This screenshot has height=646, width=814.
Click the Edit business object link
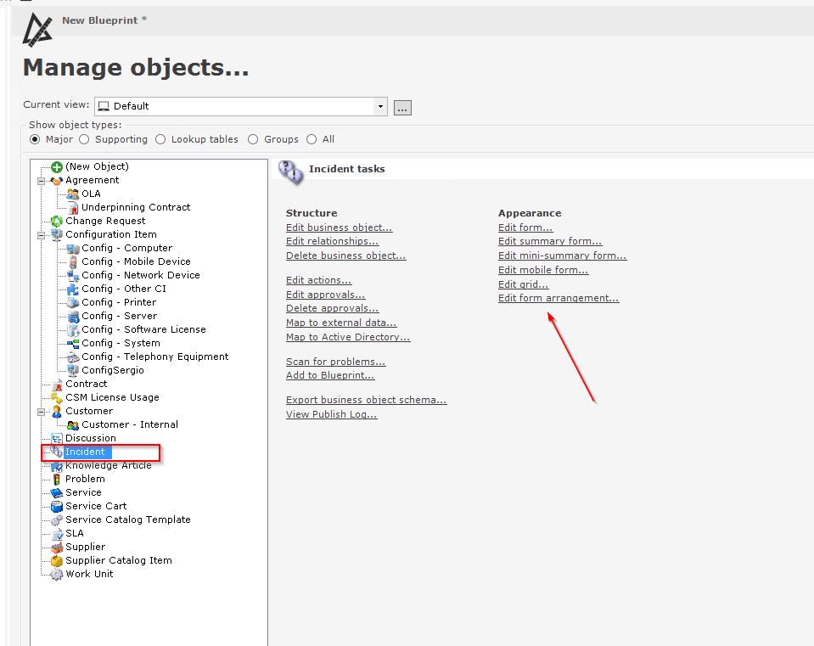[339, 228]
